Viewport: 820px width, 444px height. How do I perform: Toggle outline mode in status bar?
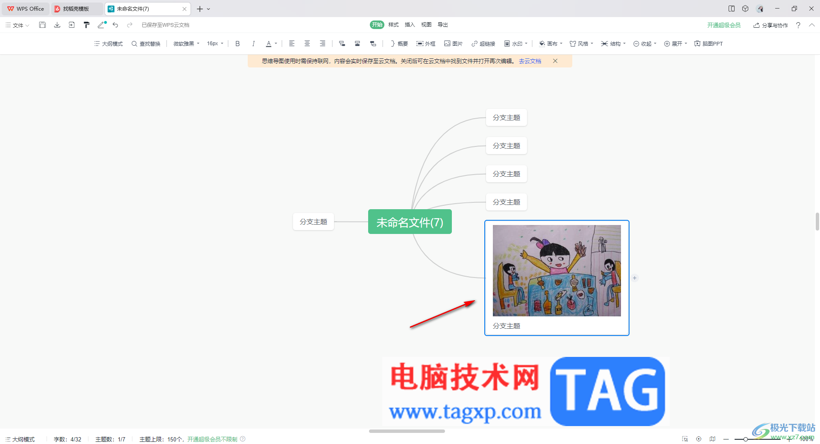pos(20,439)
